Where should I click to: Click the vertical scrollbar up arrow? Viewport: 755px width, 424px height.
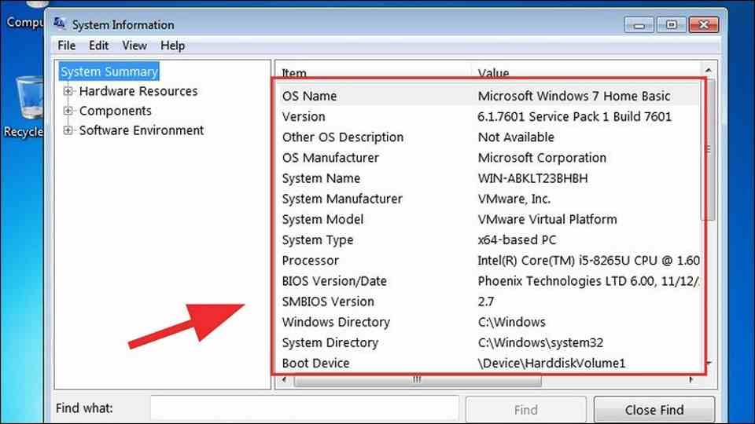(709, 70)
